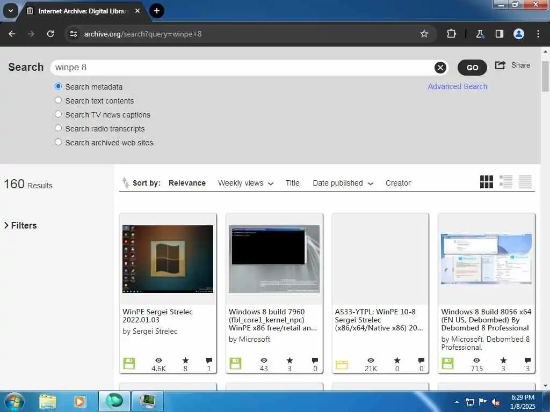
Task: Switch to the Internet Archive tab
Action: click(x=82, y=11)
